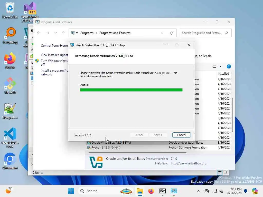263x197 pixels.
Task: Click the change view list icon
Action: (214, 66)
